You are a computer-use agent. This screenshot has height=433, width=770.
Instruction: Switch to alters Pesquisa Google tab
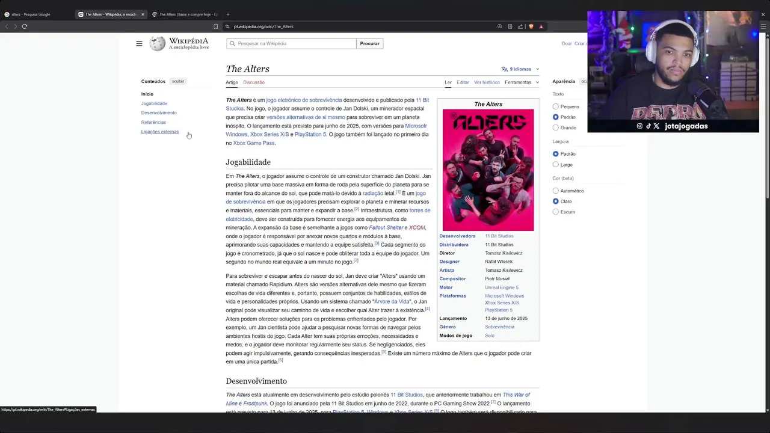pyautogui.click(x=37, y=14)
